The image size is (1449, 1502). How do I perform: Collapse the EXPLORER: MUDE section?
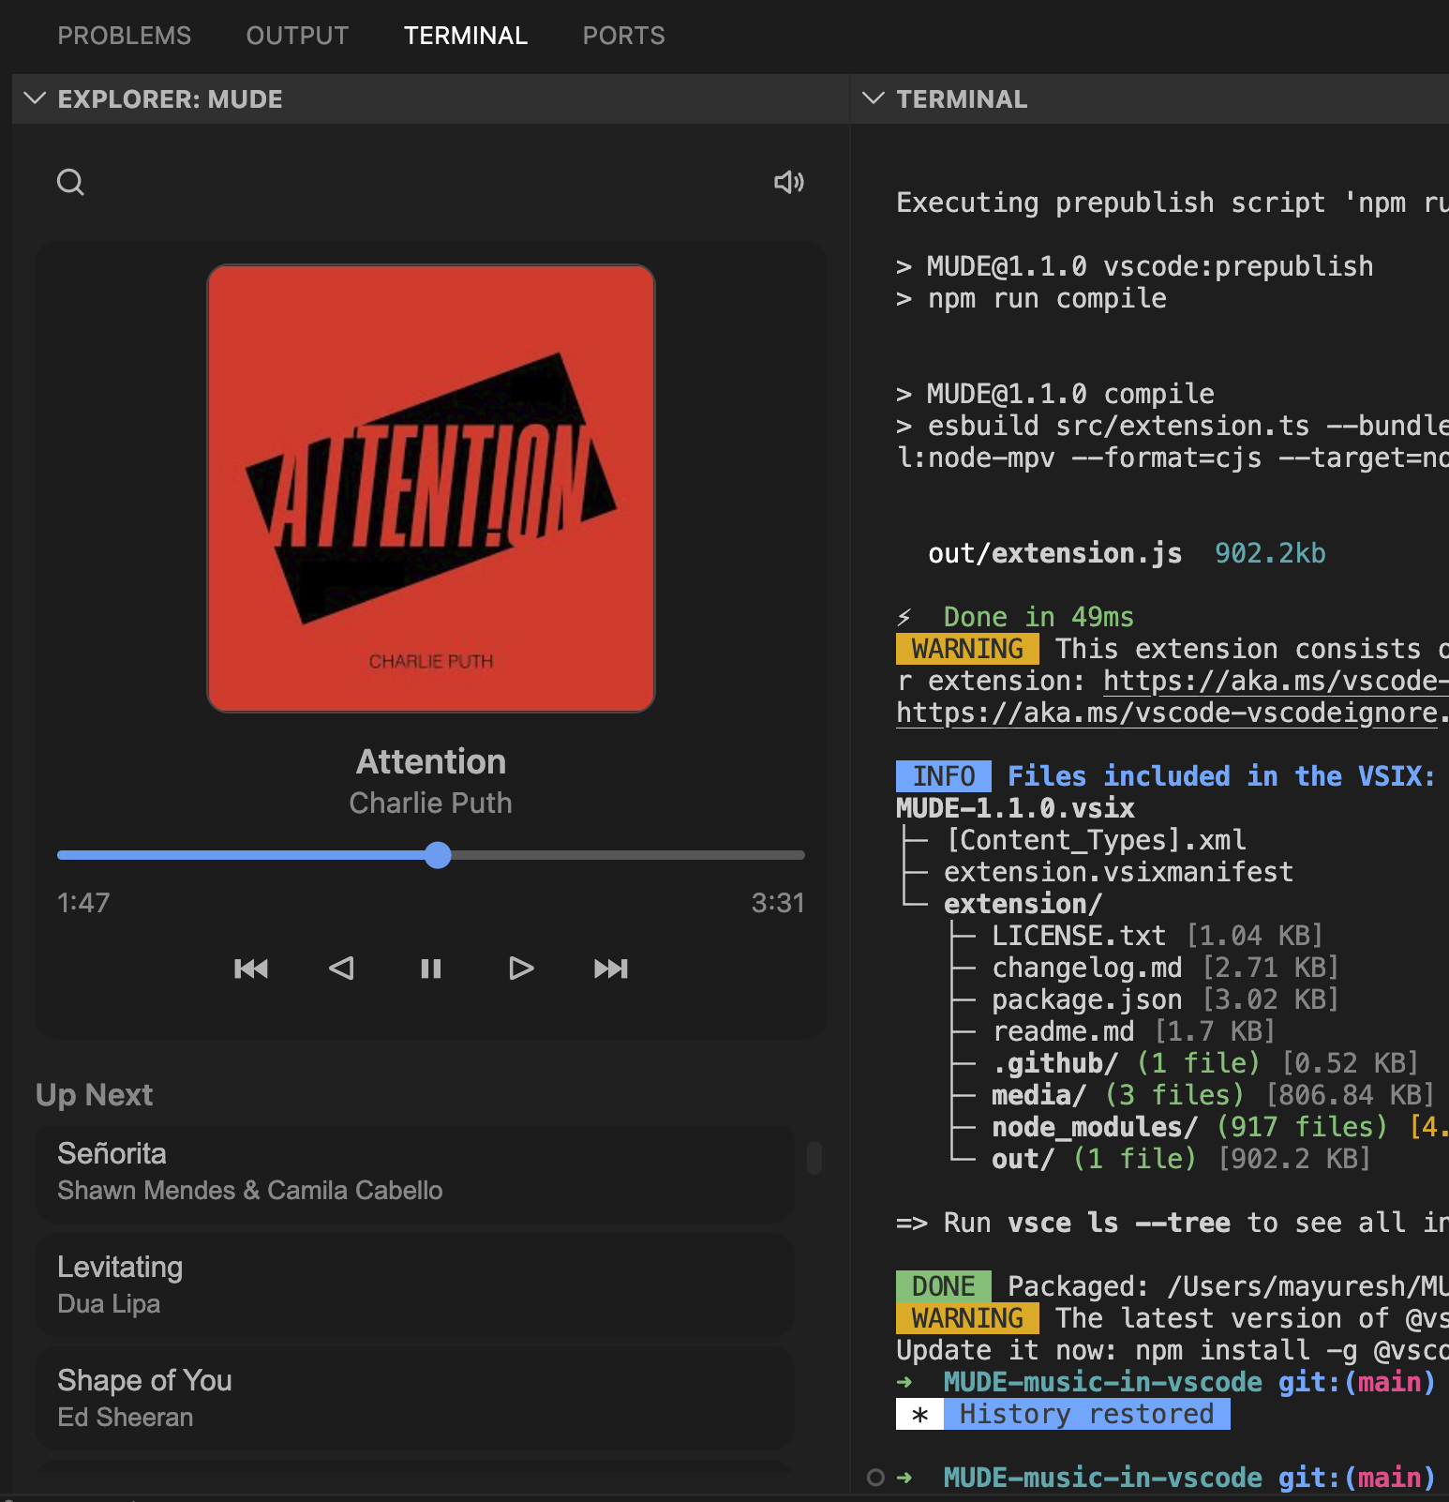pyautogui.click(x=35, y=98)
